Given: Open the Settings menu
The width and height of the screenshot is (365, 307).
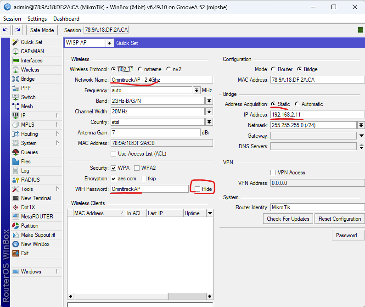Looking at the screenshot, I should 37,19.
